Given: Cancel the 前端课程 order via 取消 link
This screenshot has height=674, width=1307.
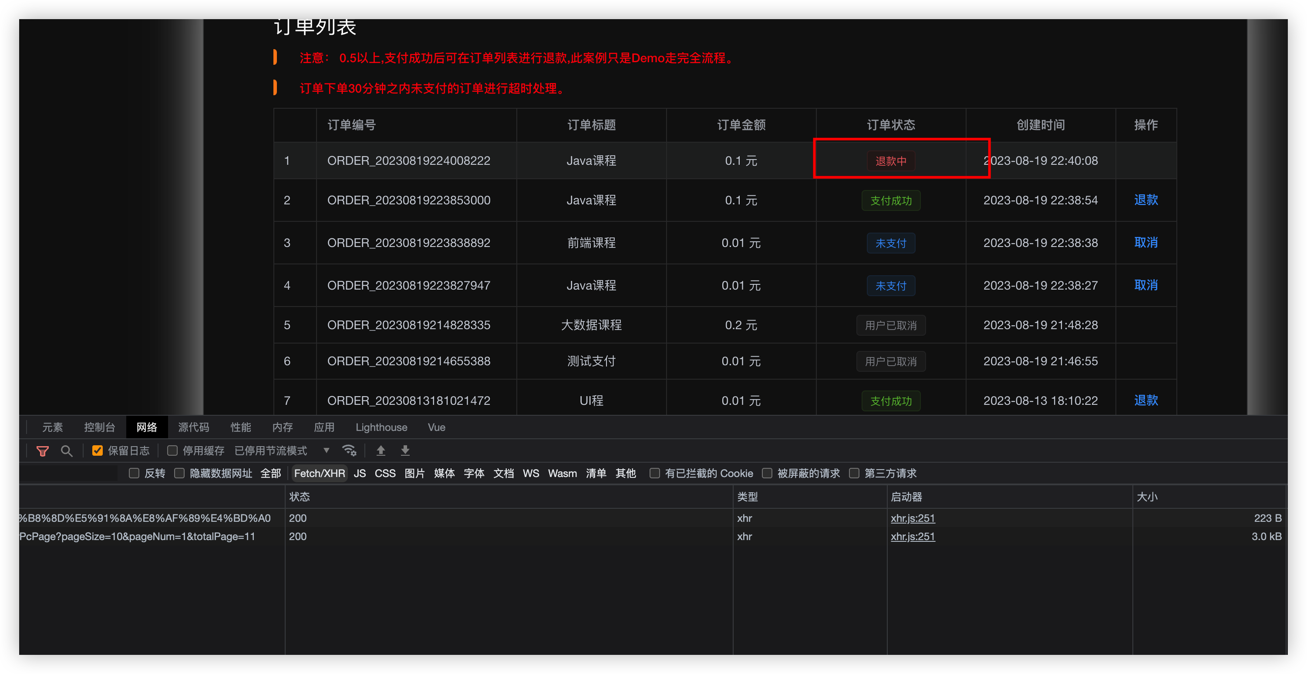Looking at the screenshot, I should pos(1146,243).
